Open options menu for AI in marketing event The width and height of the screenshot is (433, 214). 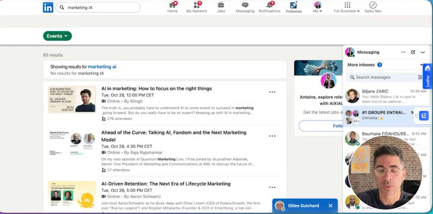coord(272,92)
